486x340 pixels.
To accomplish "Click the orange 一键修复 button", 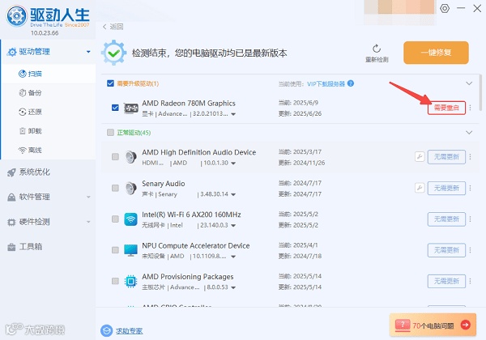I will pos(436,53).
